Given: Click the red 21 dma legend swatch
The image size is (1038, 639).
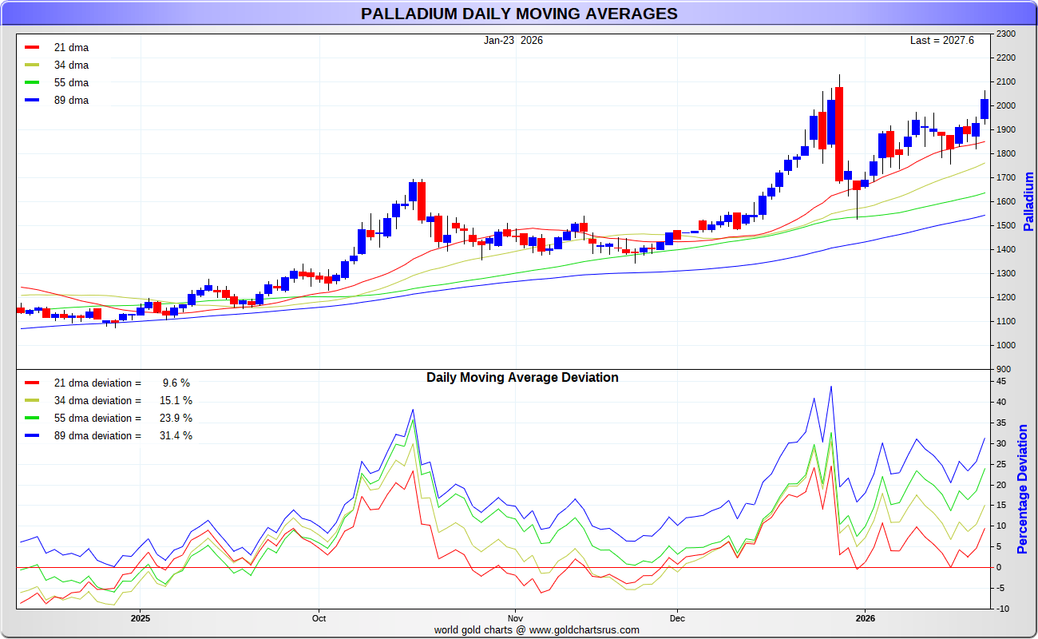Looking at the screenshot, I should pyautogui.click(x=32, y=47).
